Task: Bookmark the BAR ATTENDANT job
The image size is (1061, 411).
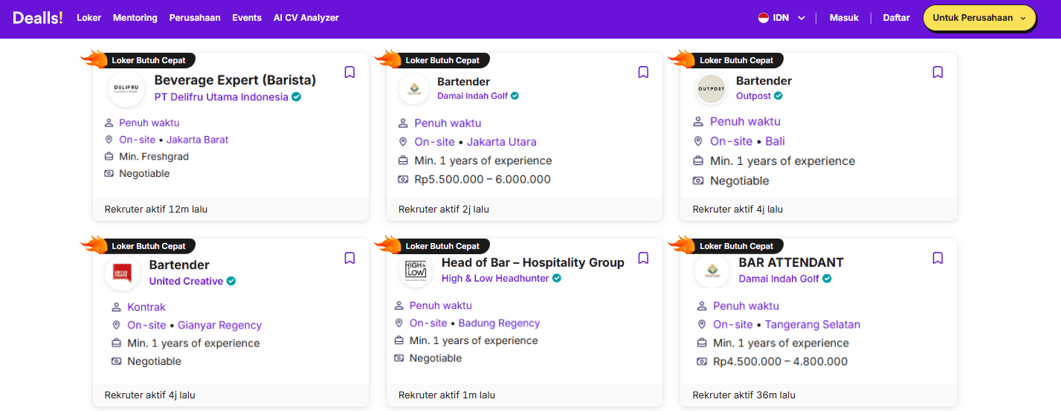Action: (x=938, y=258)
